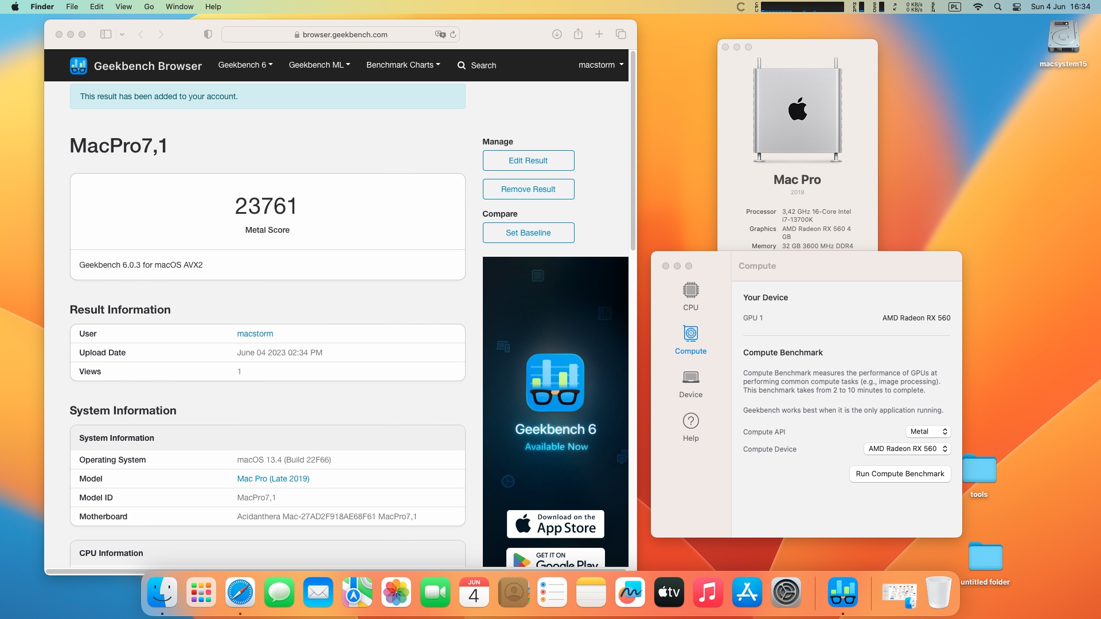Click Safari privacy shield icon

coord(208,34)
